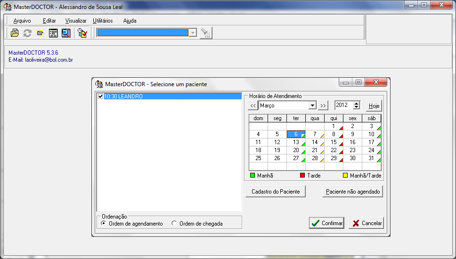
Task: Click the E-Mail laoliveira@bol.com.br text
Action: point(41,60)
